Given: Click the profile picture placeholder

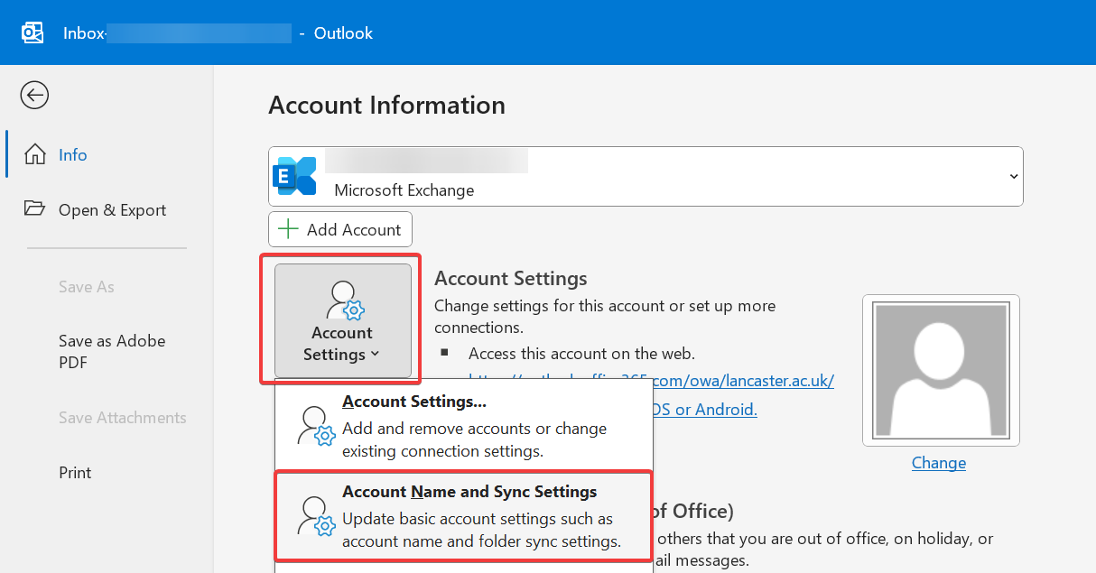Looking at the screenshot, I should pos(941,370).
